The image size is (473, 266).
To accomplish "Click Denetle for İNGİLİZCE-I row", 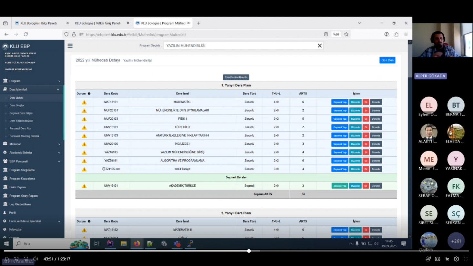I will [376, 144].
